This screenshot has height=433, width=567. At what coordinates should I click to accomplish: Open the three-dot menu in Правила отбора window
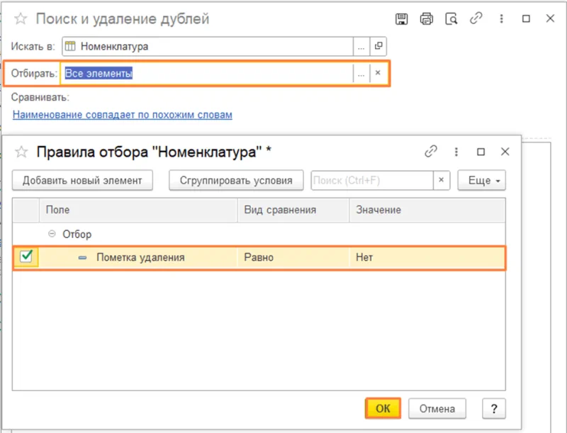457,151
